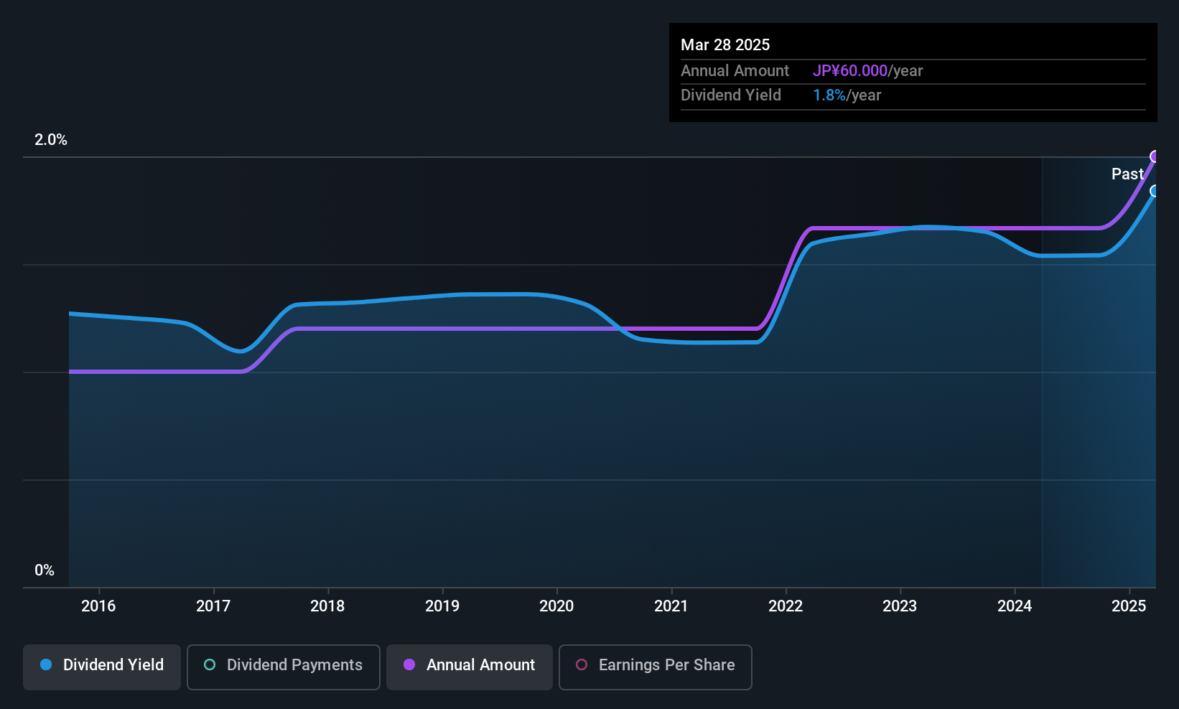Toggle the Dividend Yield series

(102, 667)
